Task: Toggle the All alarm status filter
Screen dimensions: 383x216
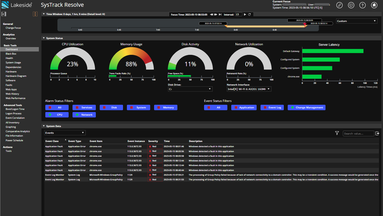Action: [x=57, y=108]
